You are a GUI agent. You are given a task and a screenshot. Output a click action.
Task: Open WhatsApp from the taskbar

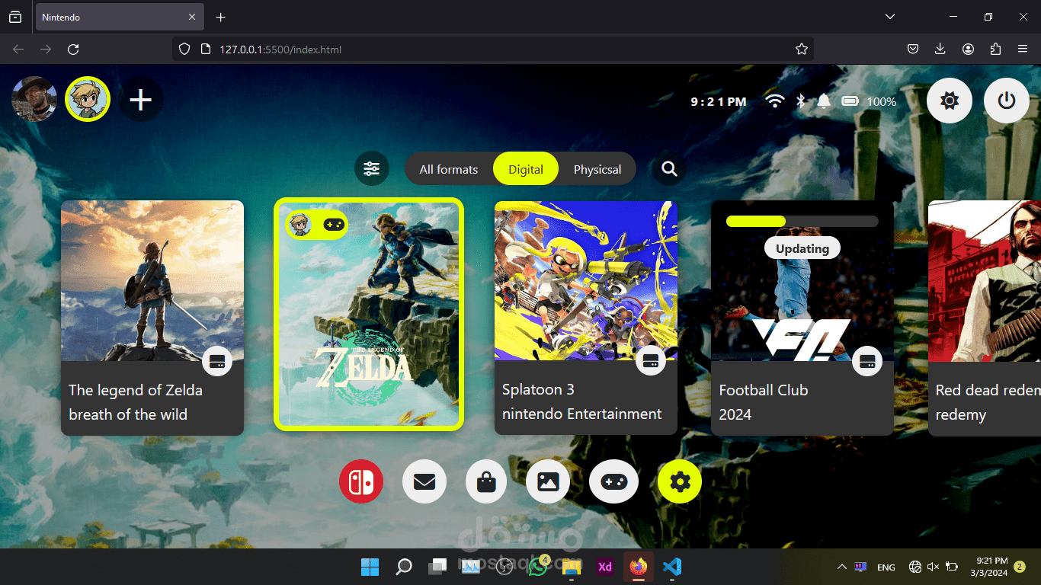click(x=538, y=567)
